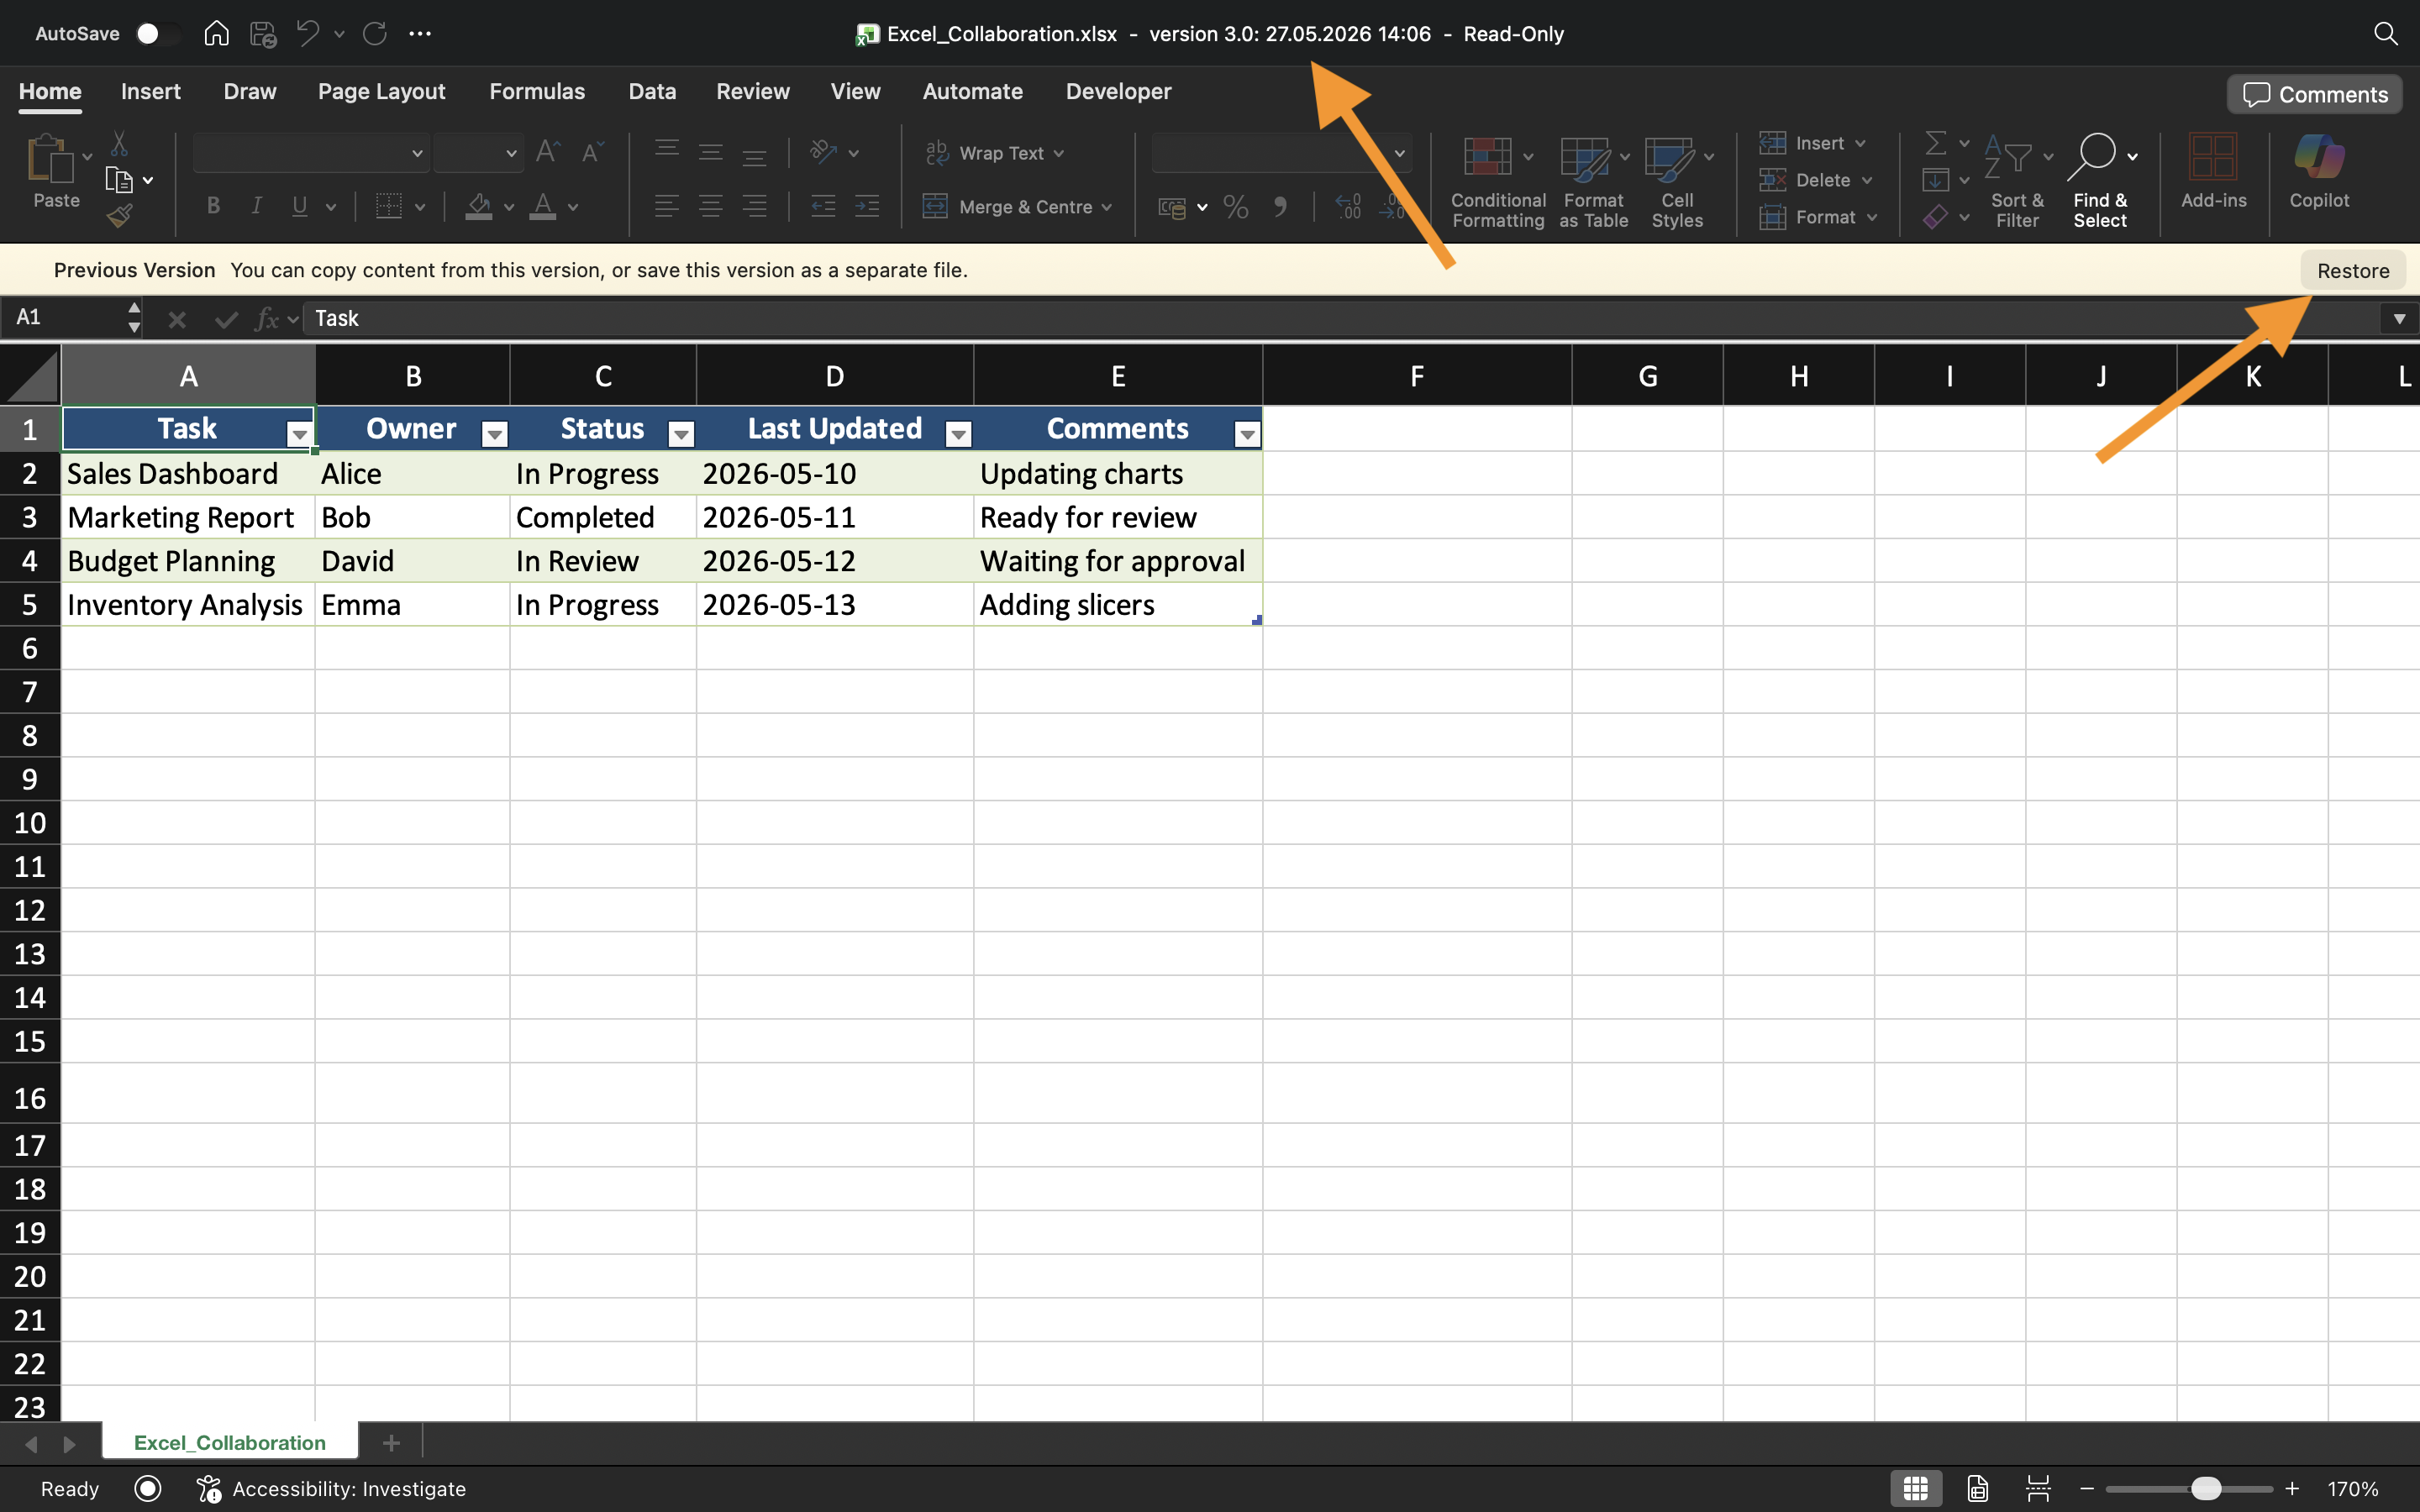This screenshot has width=2420, height=1512.
Task: Click the search magnifier in title bar
Action: [2385, 34]
